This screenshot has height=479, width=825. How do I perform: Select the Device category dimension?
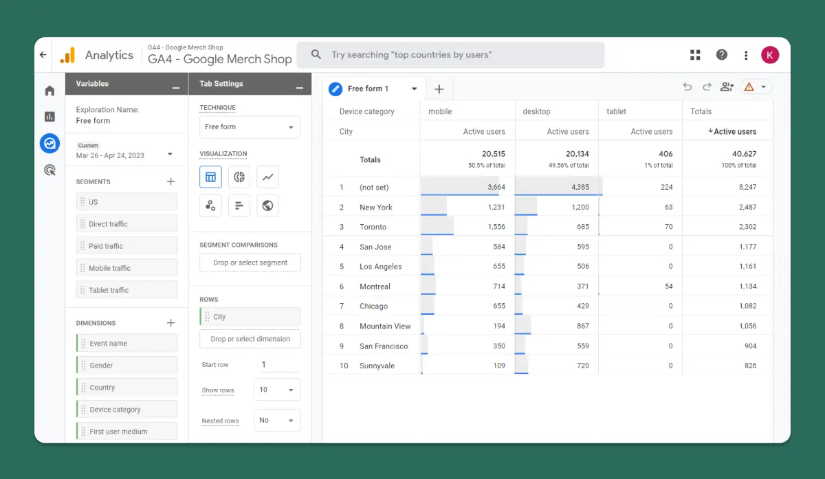[x=126, y=410]
